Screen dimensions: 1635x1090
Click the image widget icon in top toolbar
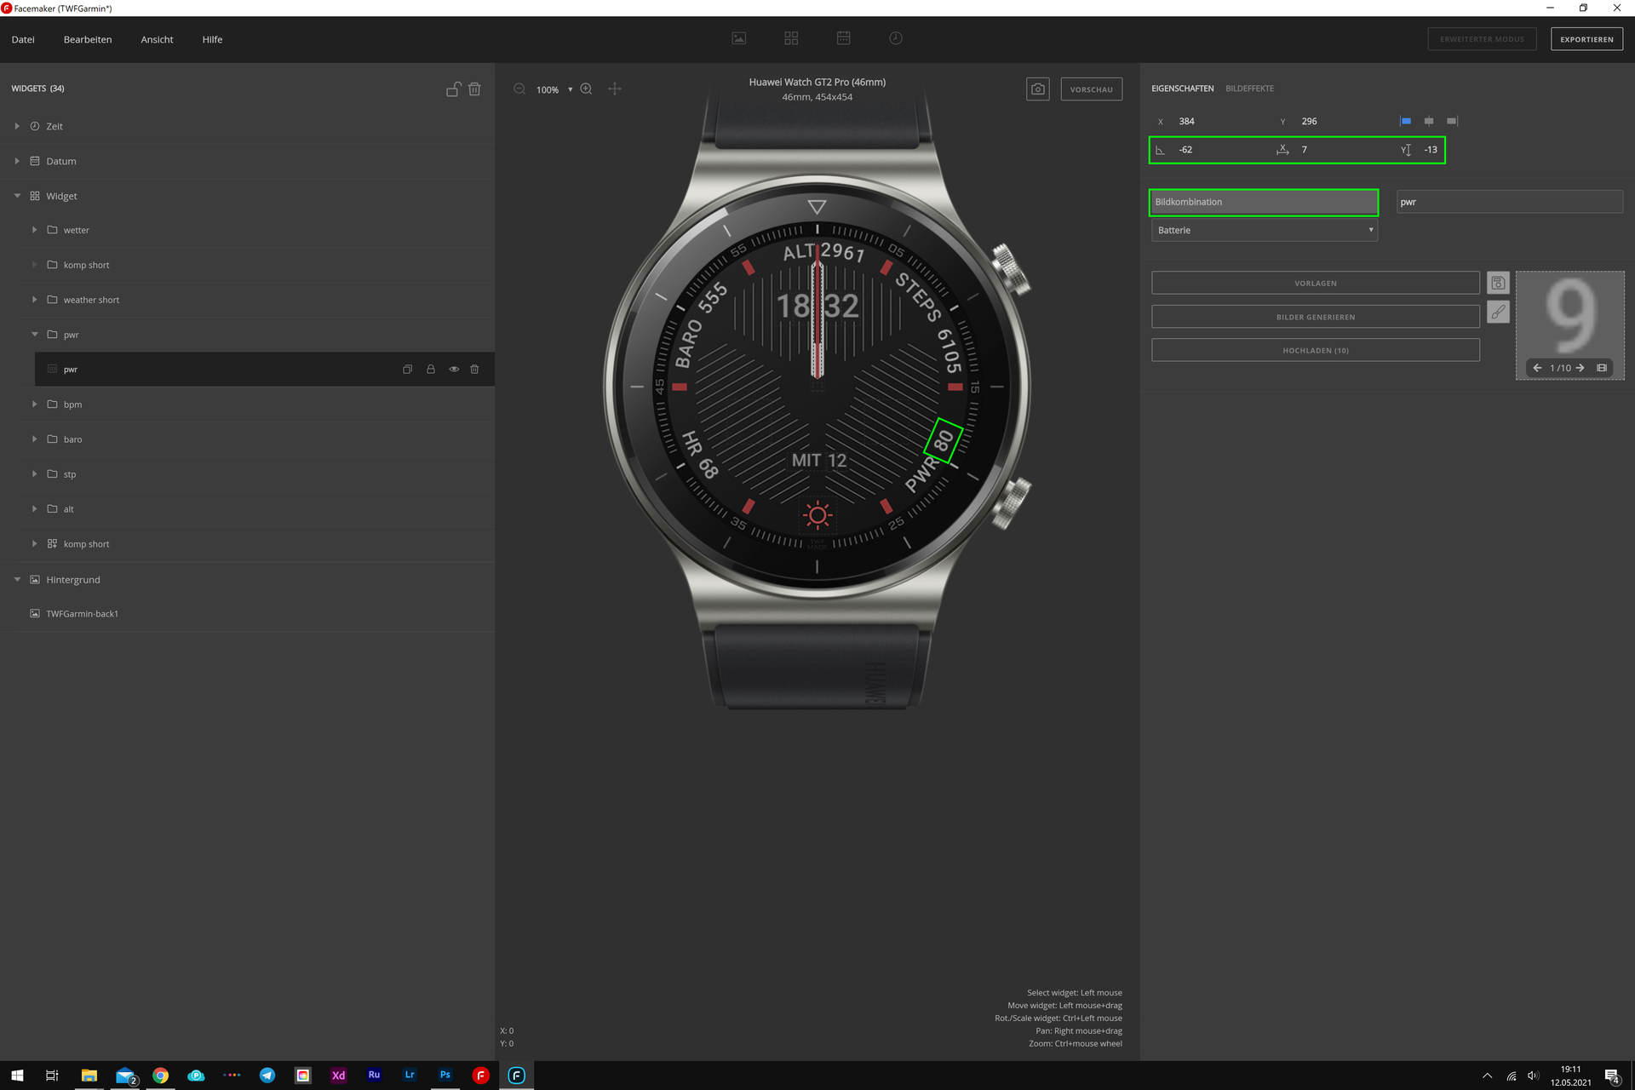pos(738,38)
